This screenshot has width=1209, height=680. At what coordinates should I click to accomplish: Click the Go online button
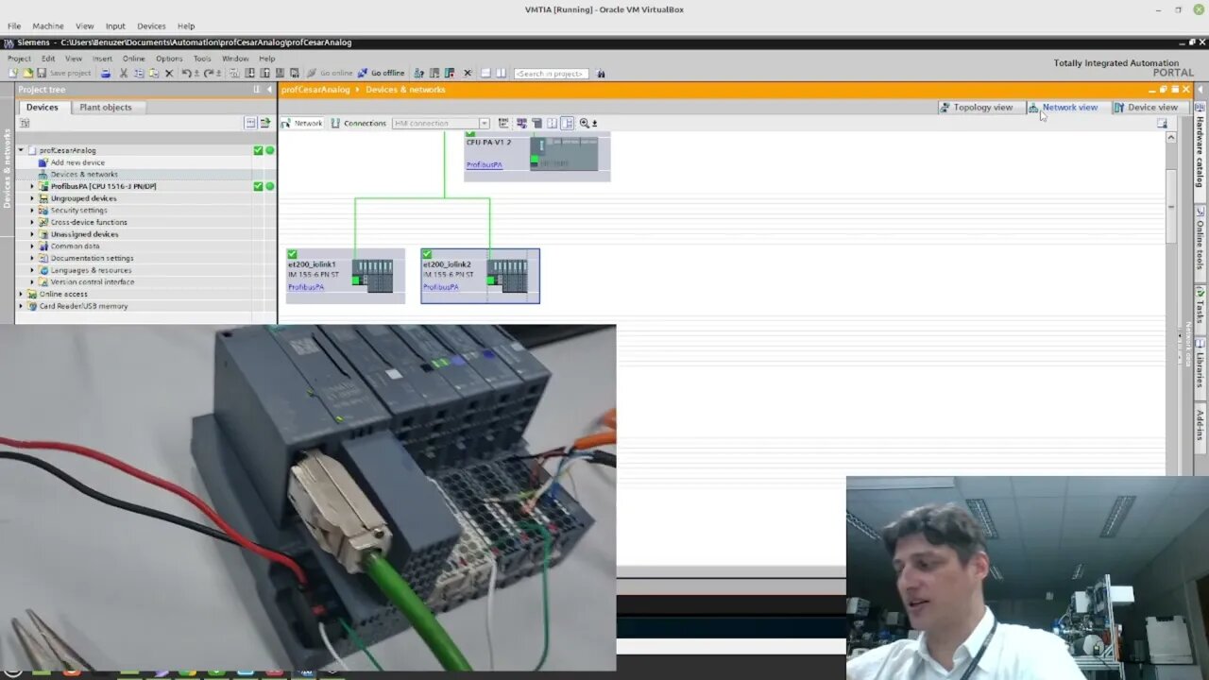point(330,73)
